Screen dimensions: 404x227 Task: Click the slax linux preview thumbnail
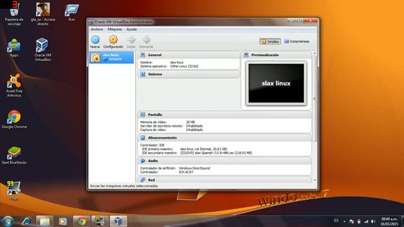click(276, 83)
